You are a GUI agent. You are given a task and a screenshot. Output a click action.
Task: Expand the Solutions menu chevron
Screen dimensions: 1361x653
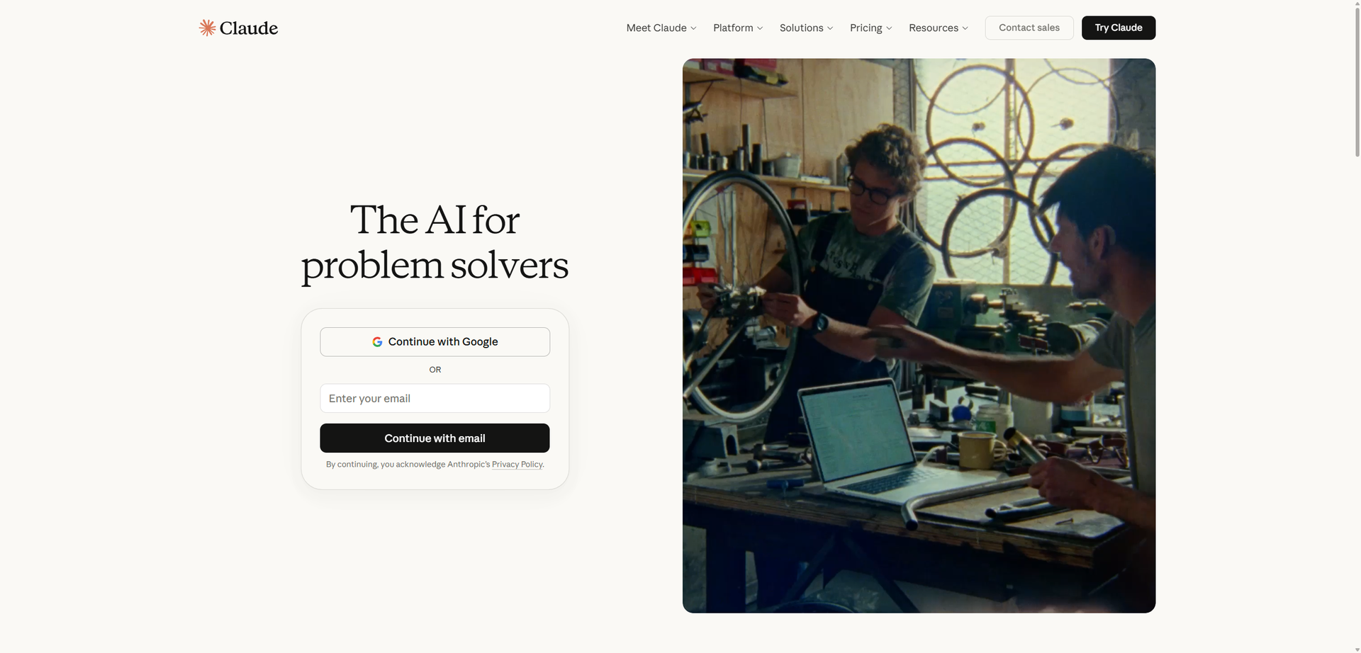coord(830,28)
